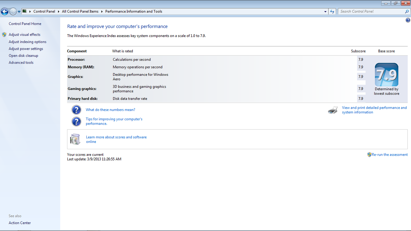411x231 pixels.
Task: Click shield icon beside Re-run the assessment
Action: click(369, 155)
